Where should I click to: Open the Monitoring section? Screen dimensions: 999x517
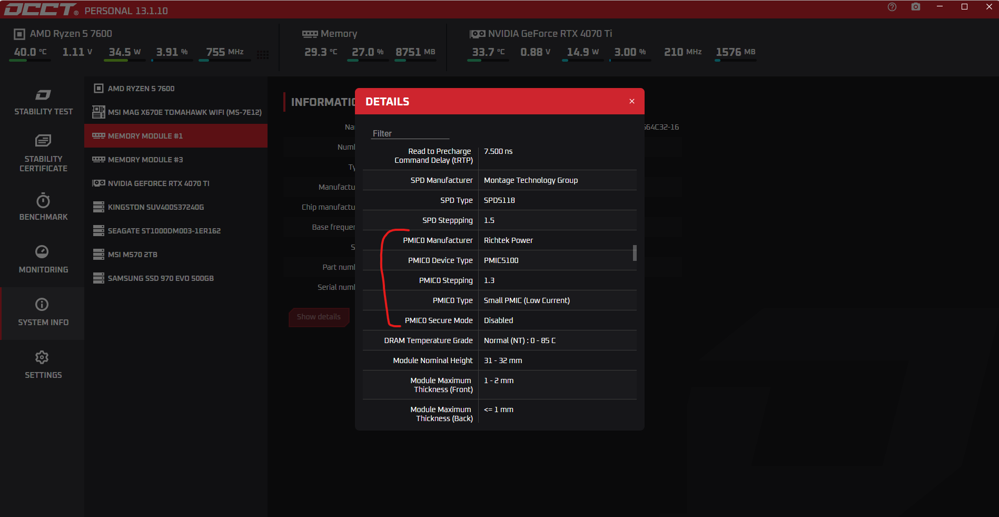(43, 260)
